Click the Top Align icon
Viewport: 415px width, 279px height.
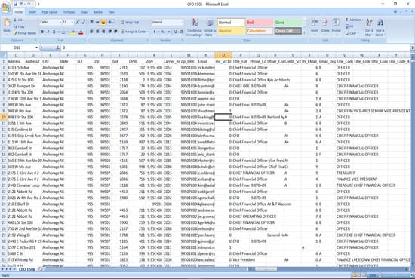point(91,22)
